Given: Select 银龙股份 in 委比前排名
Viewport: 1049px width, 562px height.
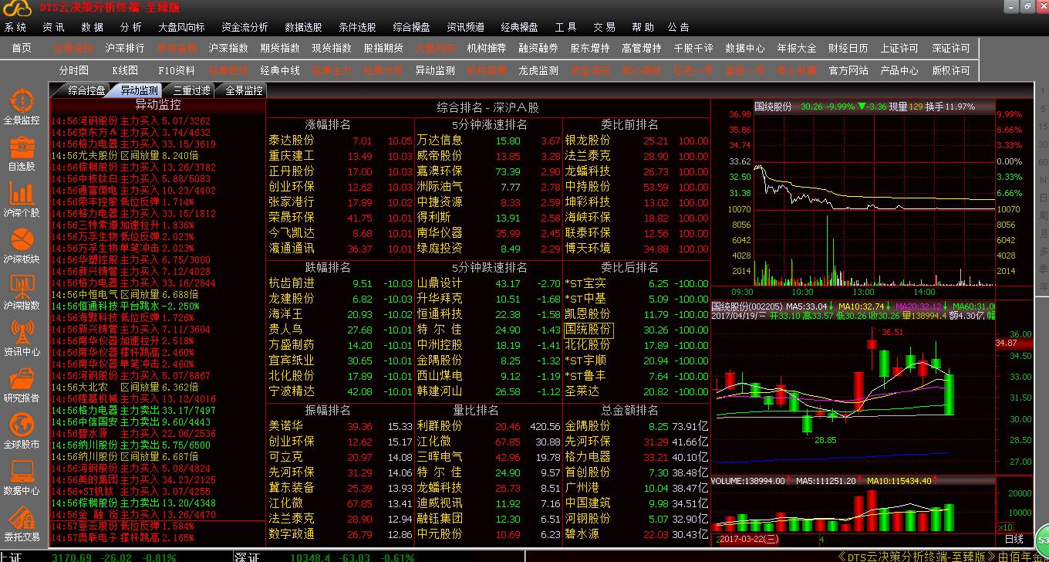Looking at the screenshot, I should 588,140.
